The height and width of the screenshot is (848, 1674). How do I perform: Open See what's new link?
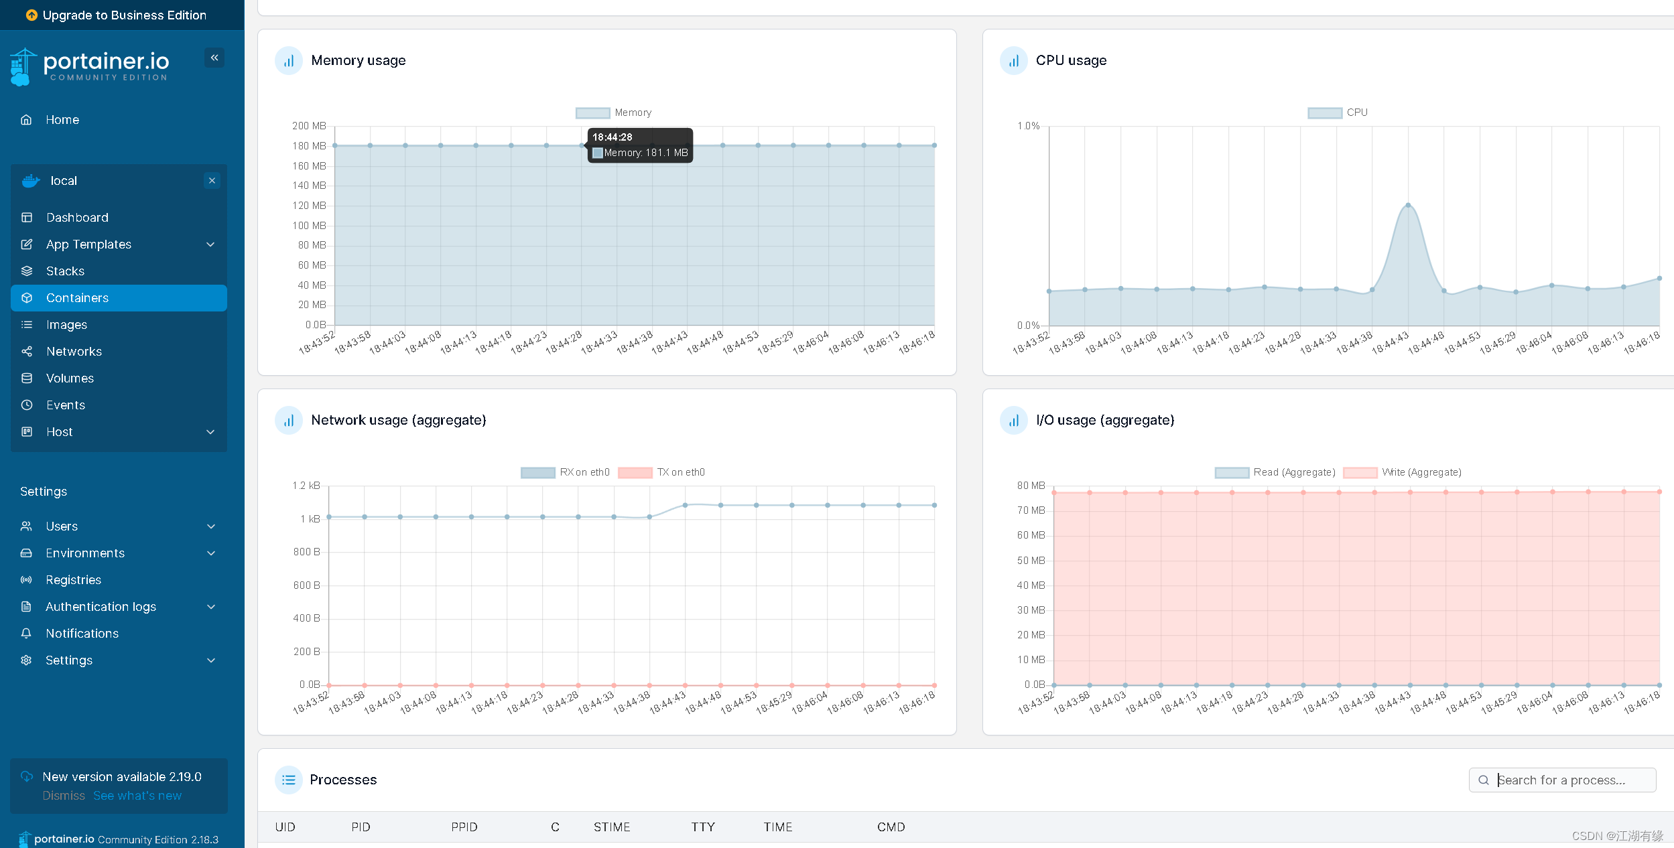point(137,796)
